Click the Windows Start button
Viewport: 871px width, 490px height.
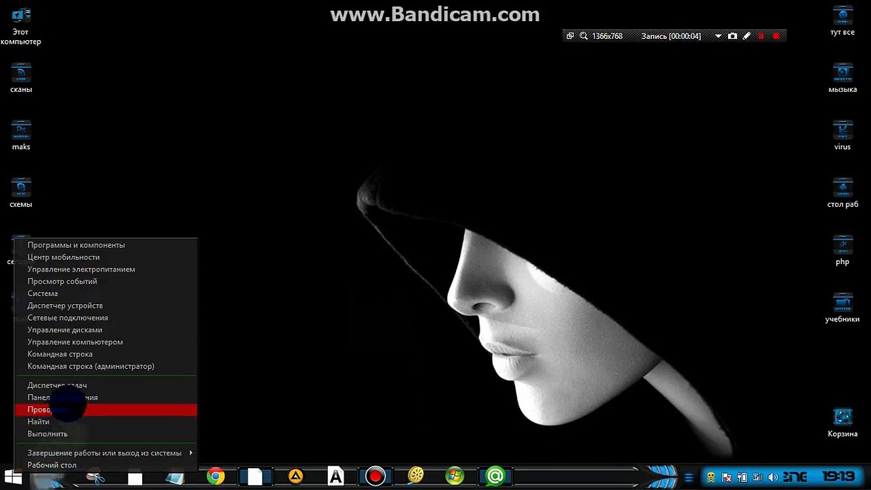12,477
